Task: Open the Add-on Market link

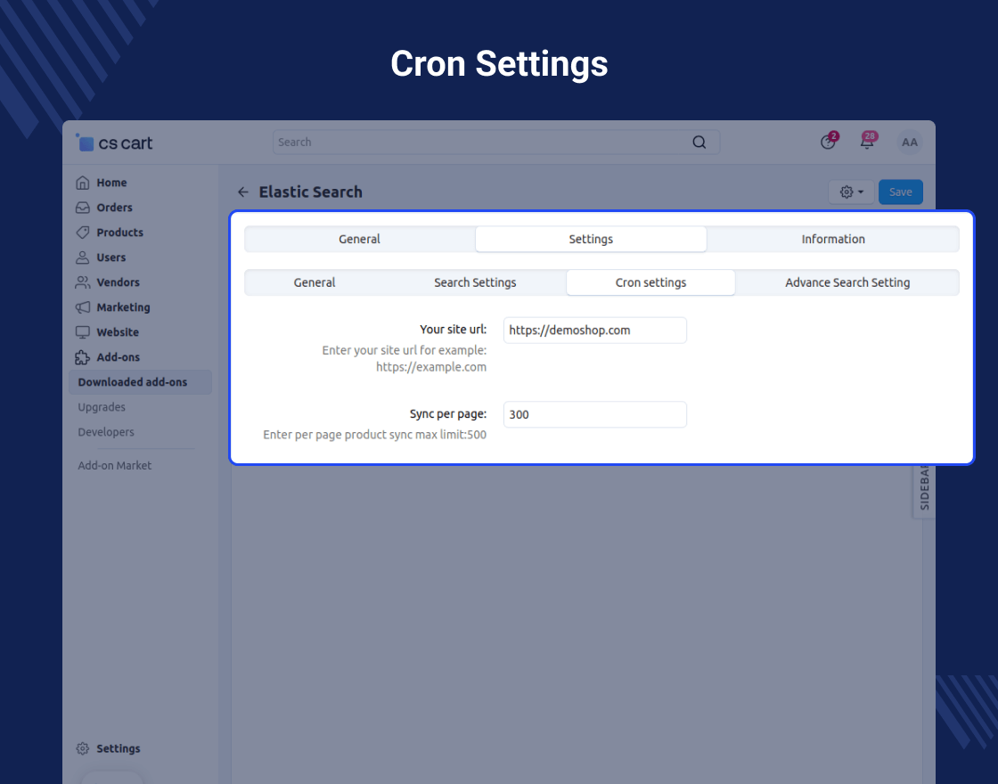Action: [114, 465]
